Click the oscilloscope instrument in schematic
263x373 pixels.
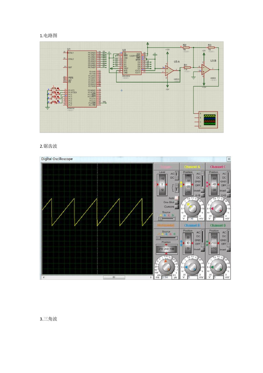coord(208,120)
